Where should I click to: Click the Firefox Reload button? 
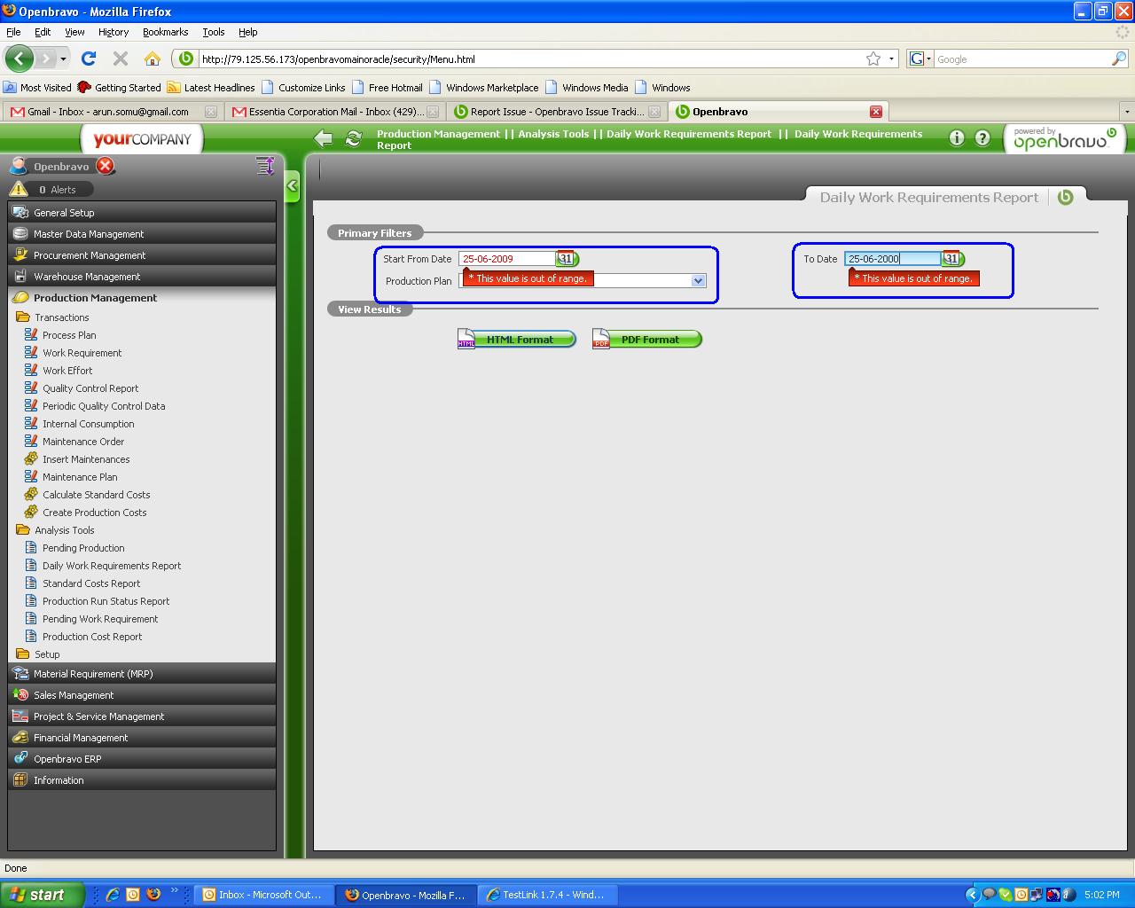click(x=88, y=59)
